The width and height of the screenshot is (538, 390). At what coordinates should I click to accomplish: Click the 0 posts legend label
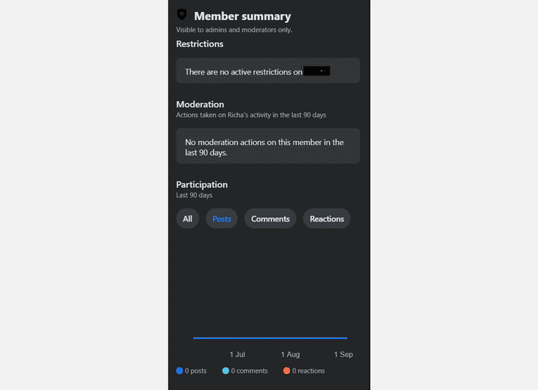point(196,371)
